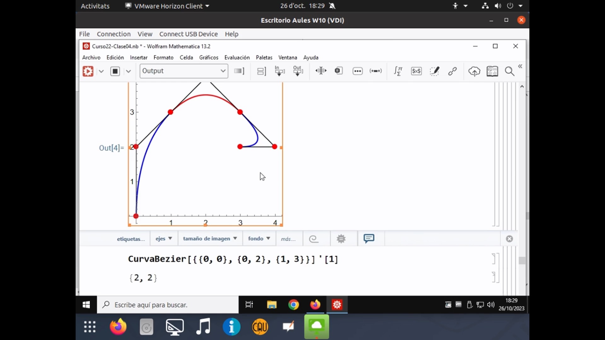The image size is (605, 340).
Task: Open Task View on Windows taskbar
Action: [249, 305]
